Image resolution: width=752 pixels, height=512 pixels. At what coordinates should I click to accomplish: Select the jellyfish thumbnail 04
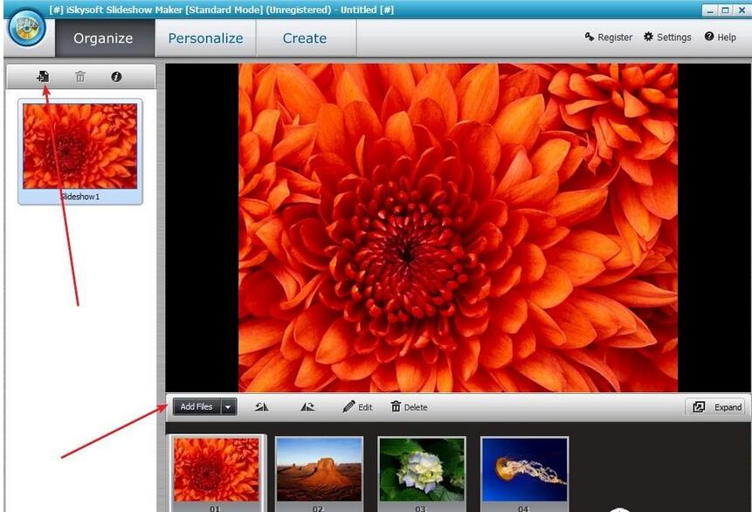point(524,469)
